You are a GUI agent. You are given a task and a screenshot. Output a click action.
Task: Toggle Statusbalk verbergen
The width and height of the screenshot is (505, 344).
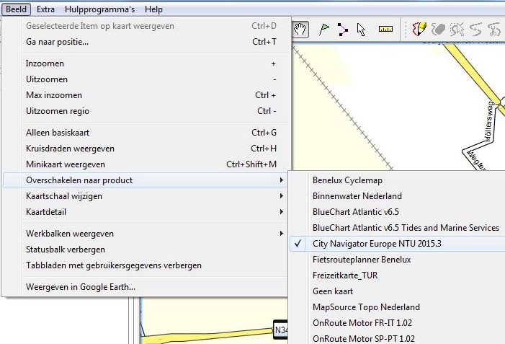145,250
